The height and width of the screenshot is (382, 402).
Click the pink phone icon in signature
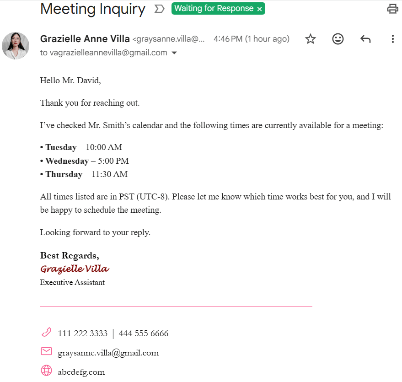click(46, 332)
